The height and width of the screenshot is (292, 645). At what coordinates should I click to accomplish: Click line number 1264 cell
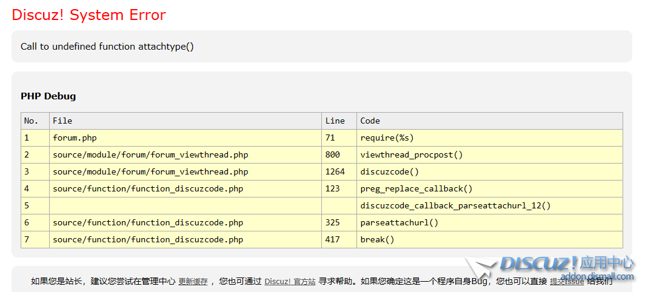339,172
